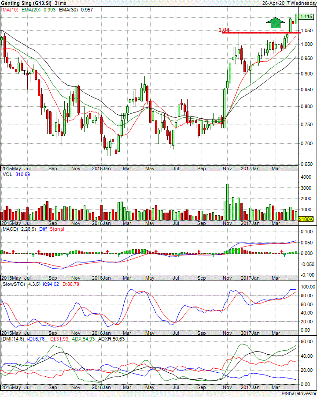Click the EMA(20) value 0.993
Screen dimensions: 317x397
tap(49, 10)
